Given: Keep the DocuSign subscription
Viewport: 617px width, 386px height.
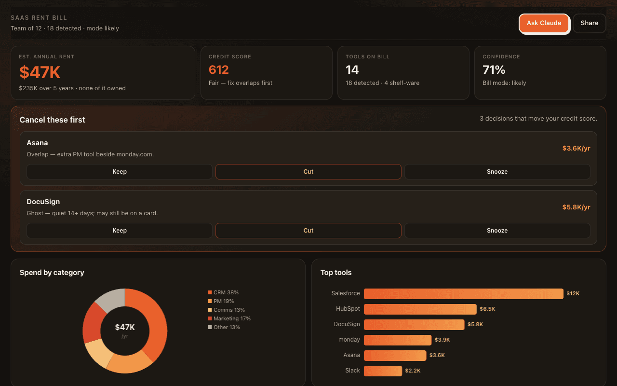Looking at the screenshot, I should click(x=120, y=231).
